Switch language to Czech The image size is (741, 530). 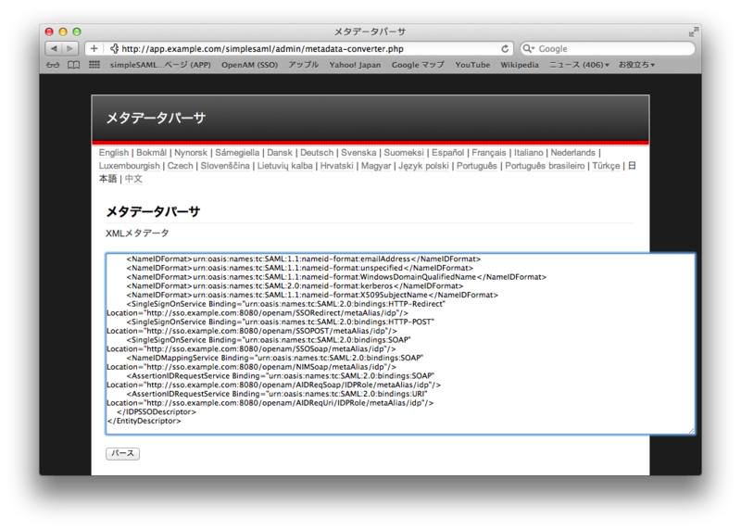(x=180, y=166)
